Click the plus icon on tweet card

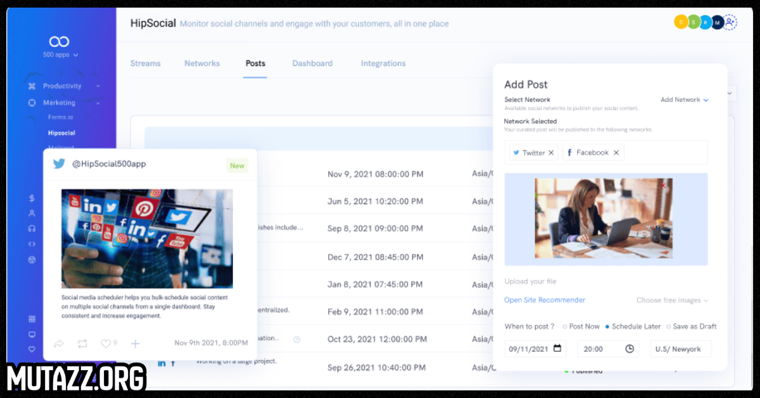click(x=135, y=343)
